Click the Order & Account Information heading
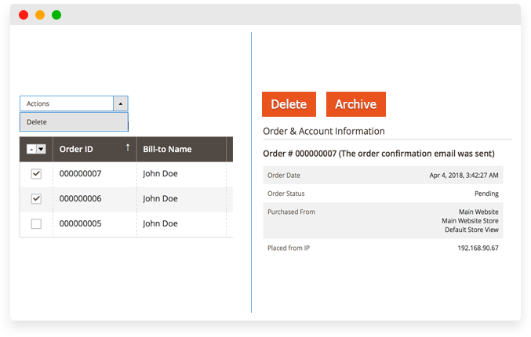Screen dimensions: 531x337 point(324,132)
